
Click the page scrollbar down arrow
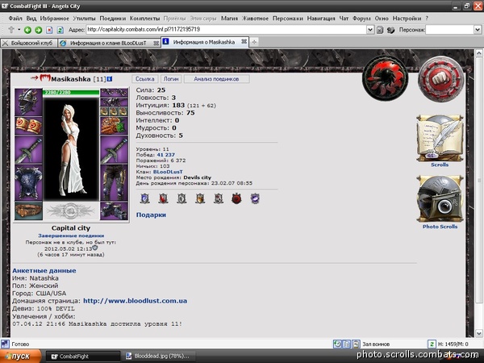478,333
